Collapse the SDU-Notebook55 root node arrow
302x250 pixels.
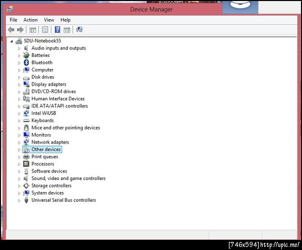(x=12, y=41)
